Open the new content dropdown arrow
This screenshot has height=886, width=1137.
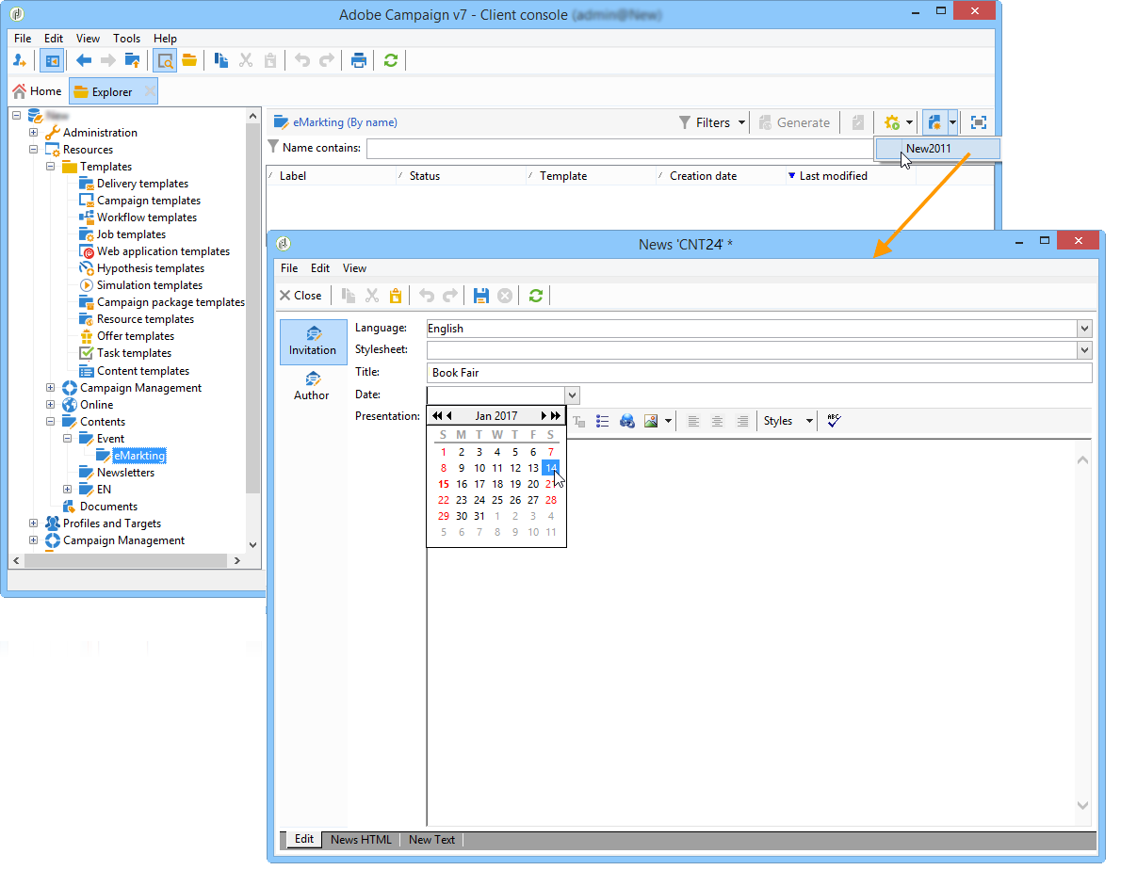[x=952, y=122]
